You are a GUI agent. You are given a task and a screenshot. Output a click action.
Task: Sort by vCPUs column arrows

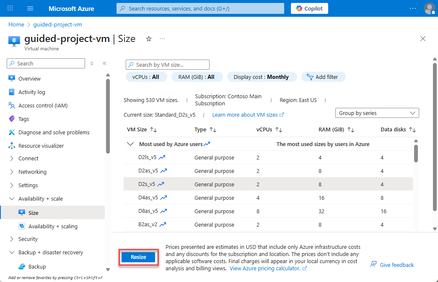(x=279, y=130)
